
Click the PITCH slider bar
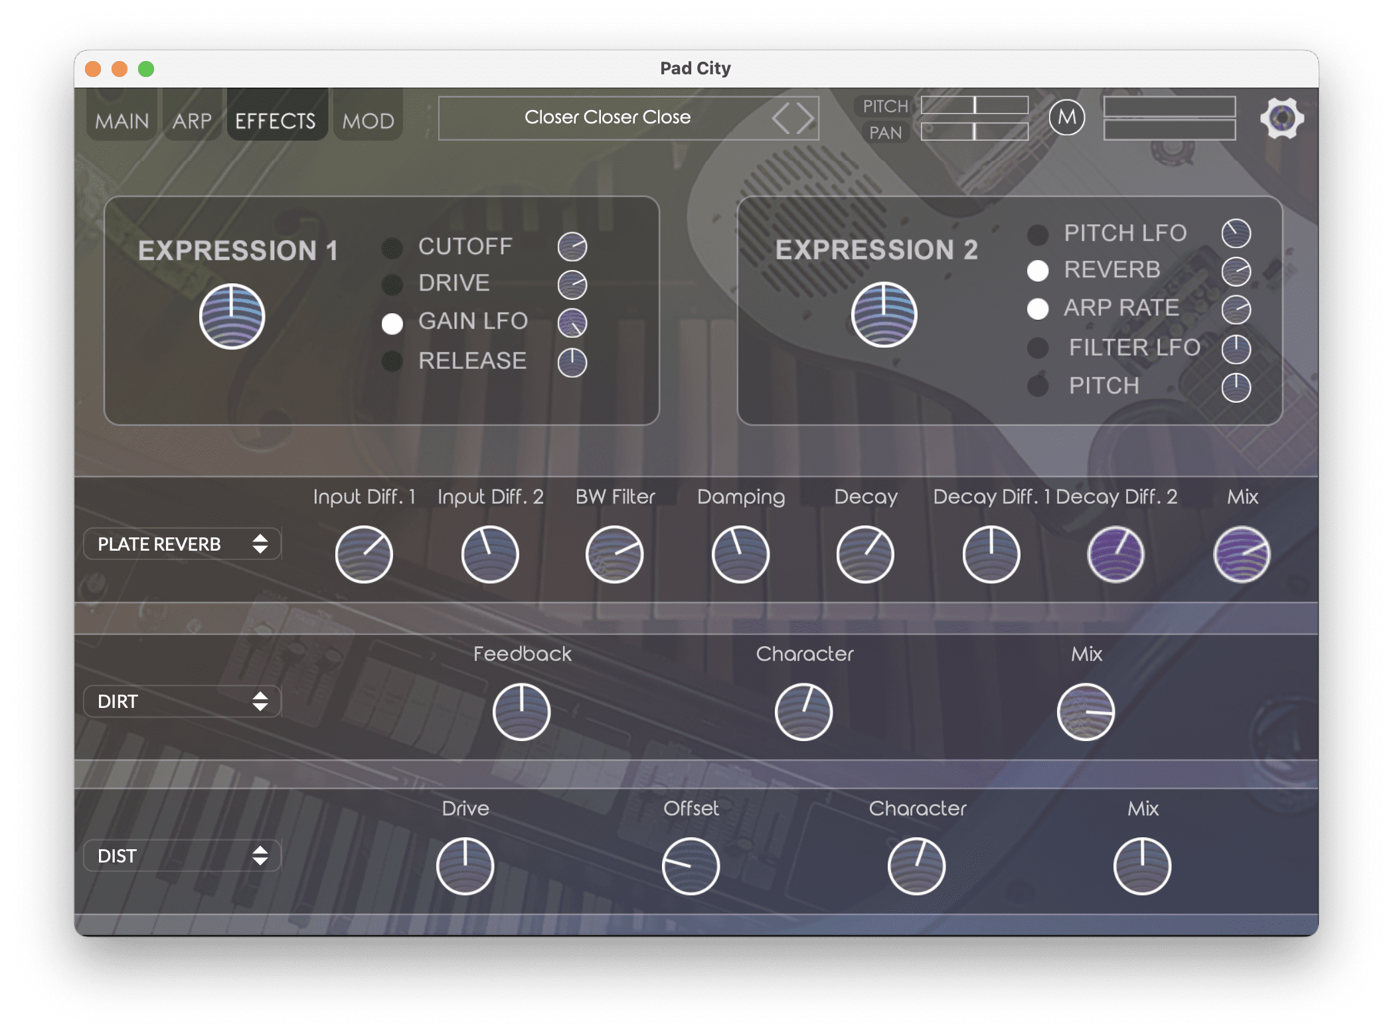pyautogui.click(x=974, y=105)
